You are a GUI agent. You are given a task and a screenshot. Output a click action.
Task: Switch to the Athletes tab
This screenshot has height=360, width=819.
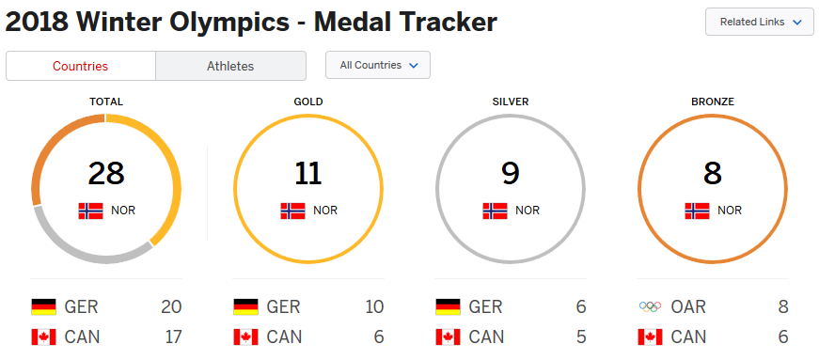pos(230,66)
